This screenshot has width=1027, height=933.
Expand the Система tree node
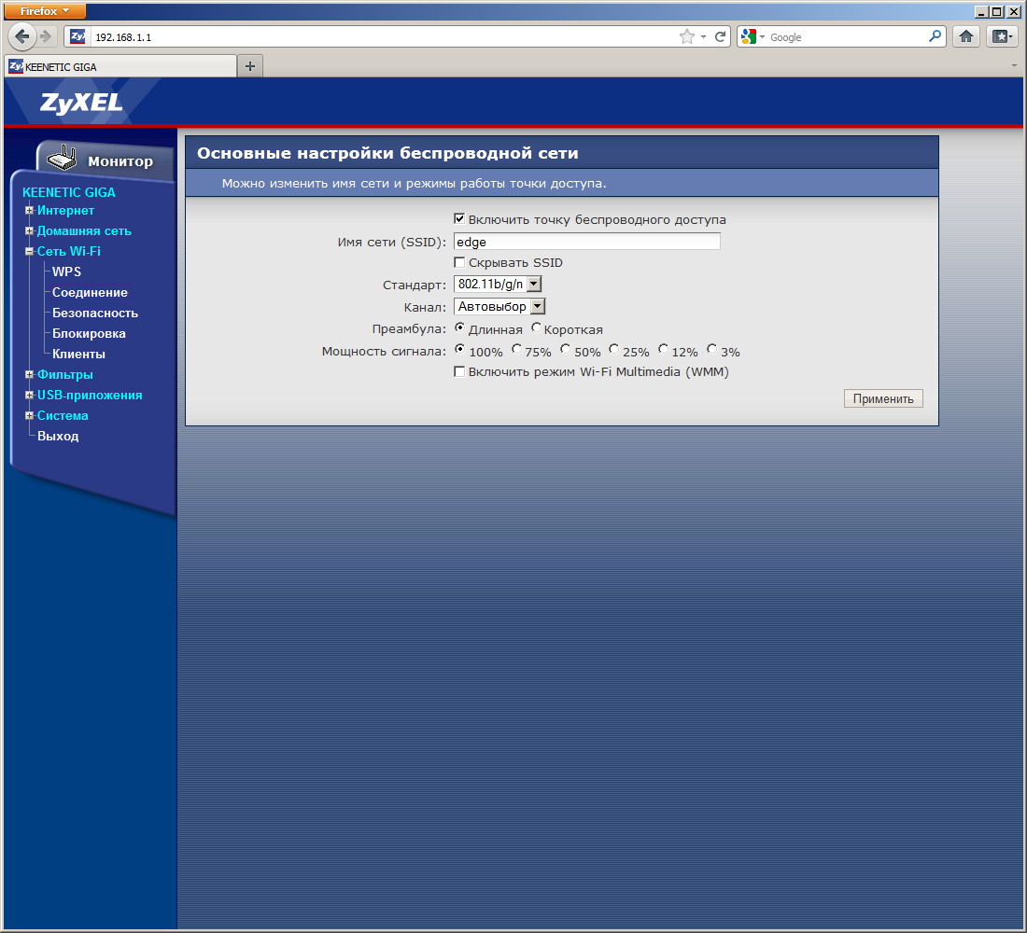[30, 416]
